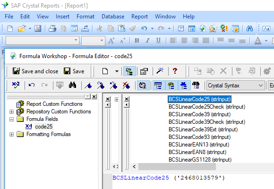Open the Undo history dropdown arrow
This screenshot has height=189, width=274.
[x=152, y=28]
